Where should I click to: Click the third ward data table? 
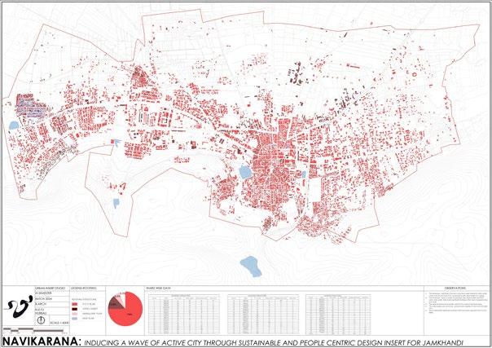[x=338, y=314]
